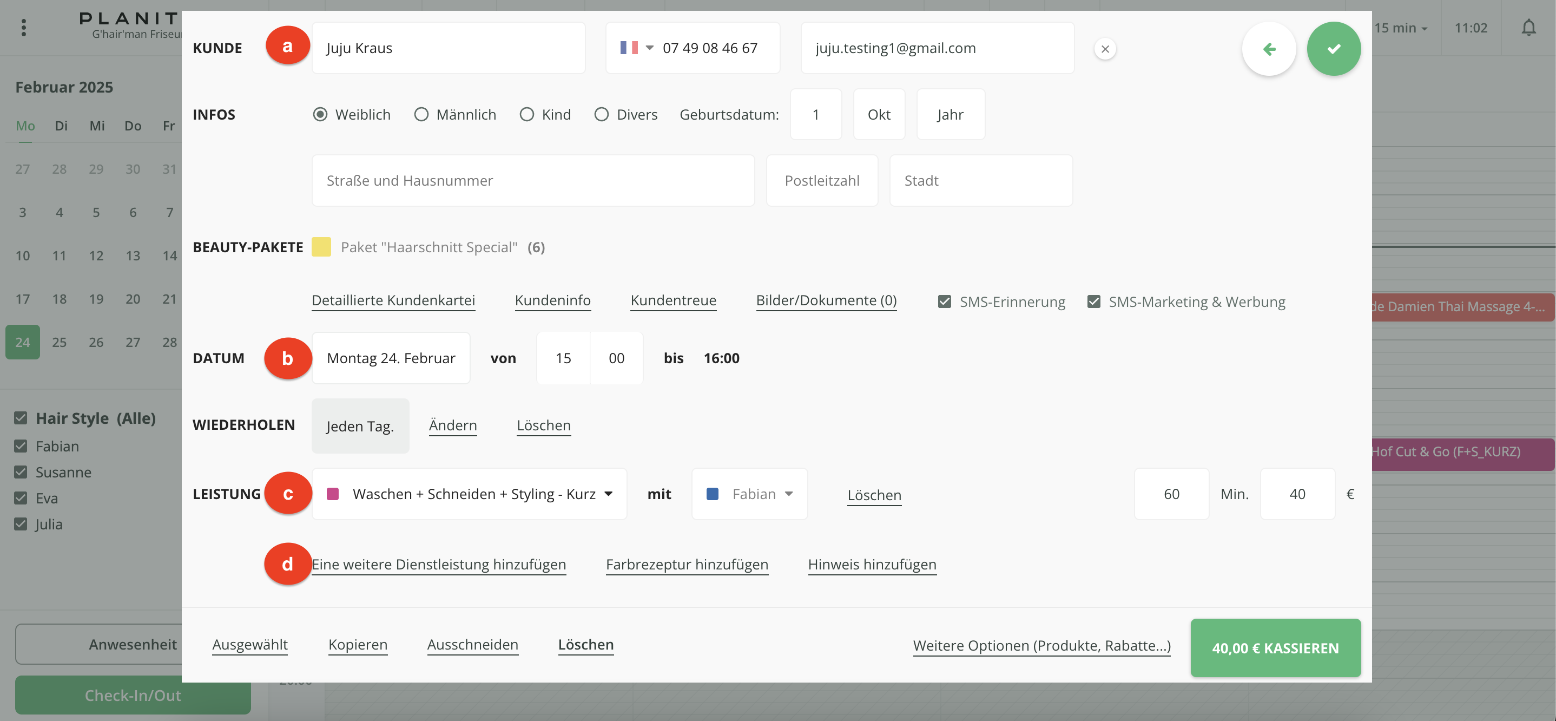Open the Fabian employee dropdown
This screenshot has width=1556, height=721.
[x=749, y=494]
